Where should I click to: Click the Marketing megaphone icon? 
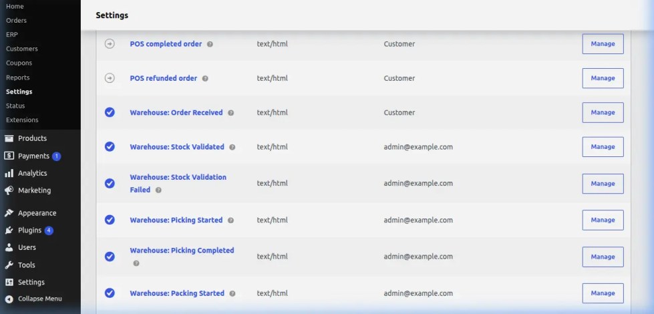pos(9,190)
